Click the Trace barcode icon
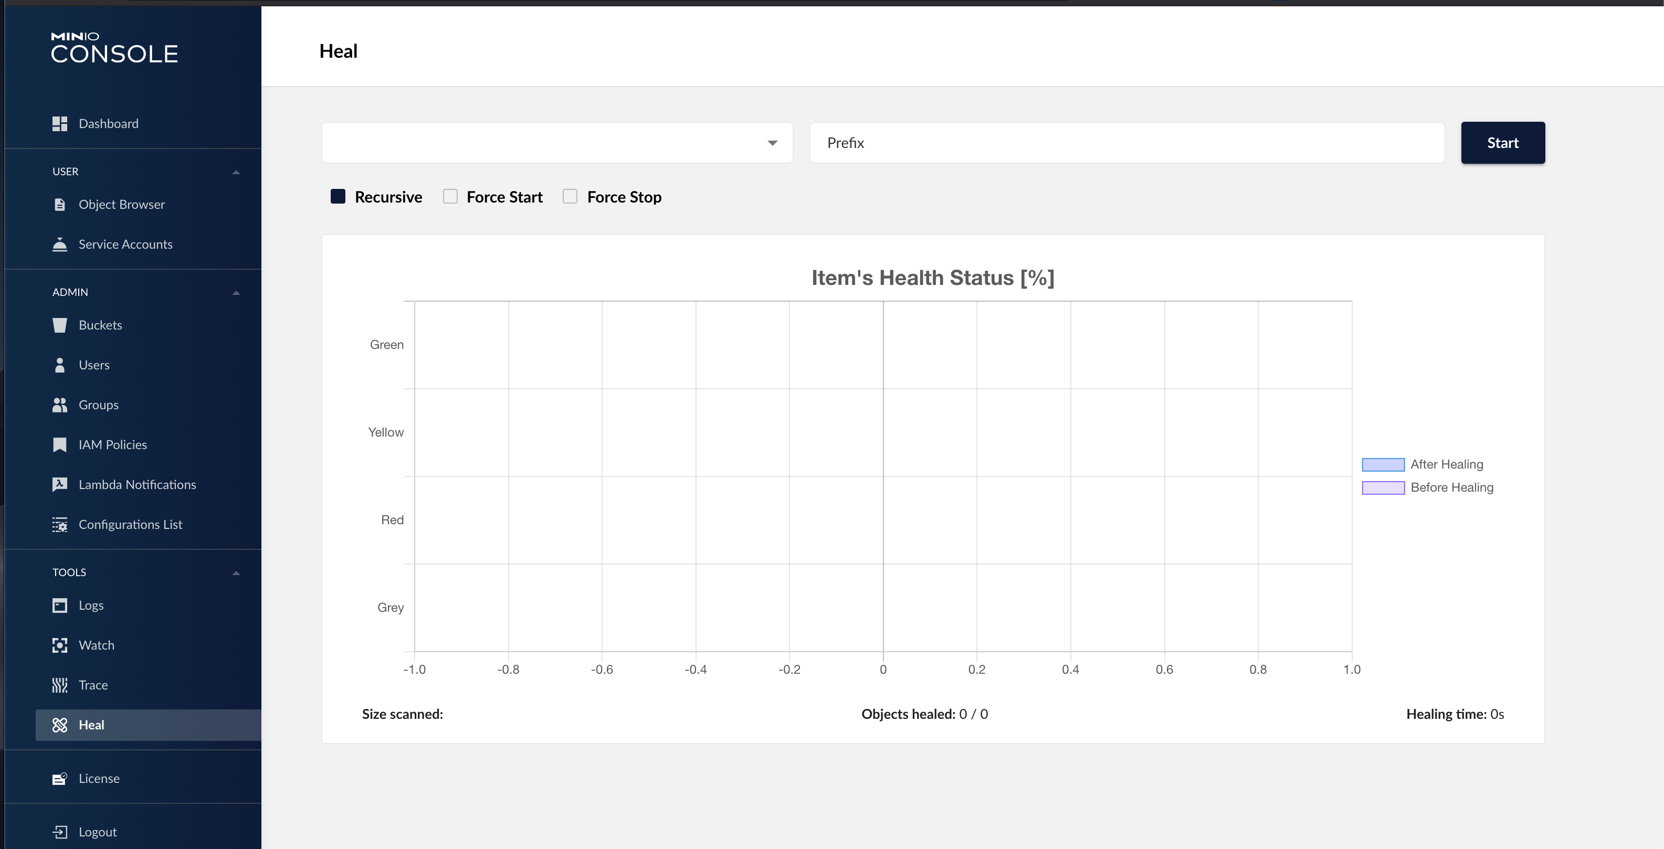 click(x=59, y=685)
